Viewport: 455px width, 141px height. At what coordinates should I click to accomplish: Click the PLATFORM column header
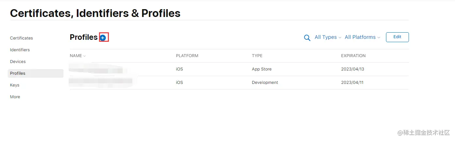(187, 56)
